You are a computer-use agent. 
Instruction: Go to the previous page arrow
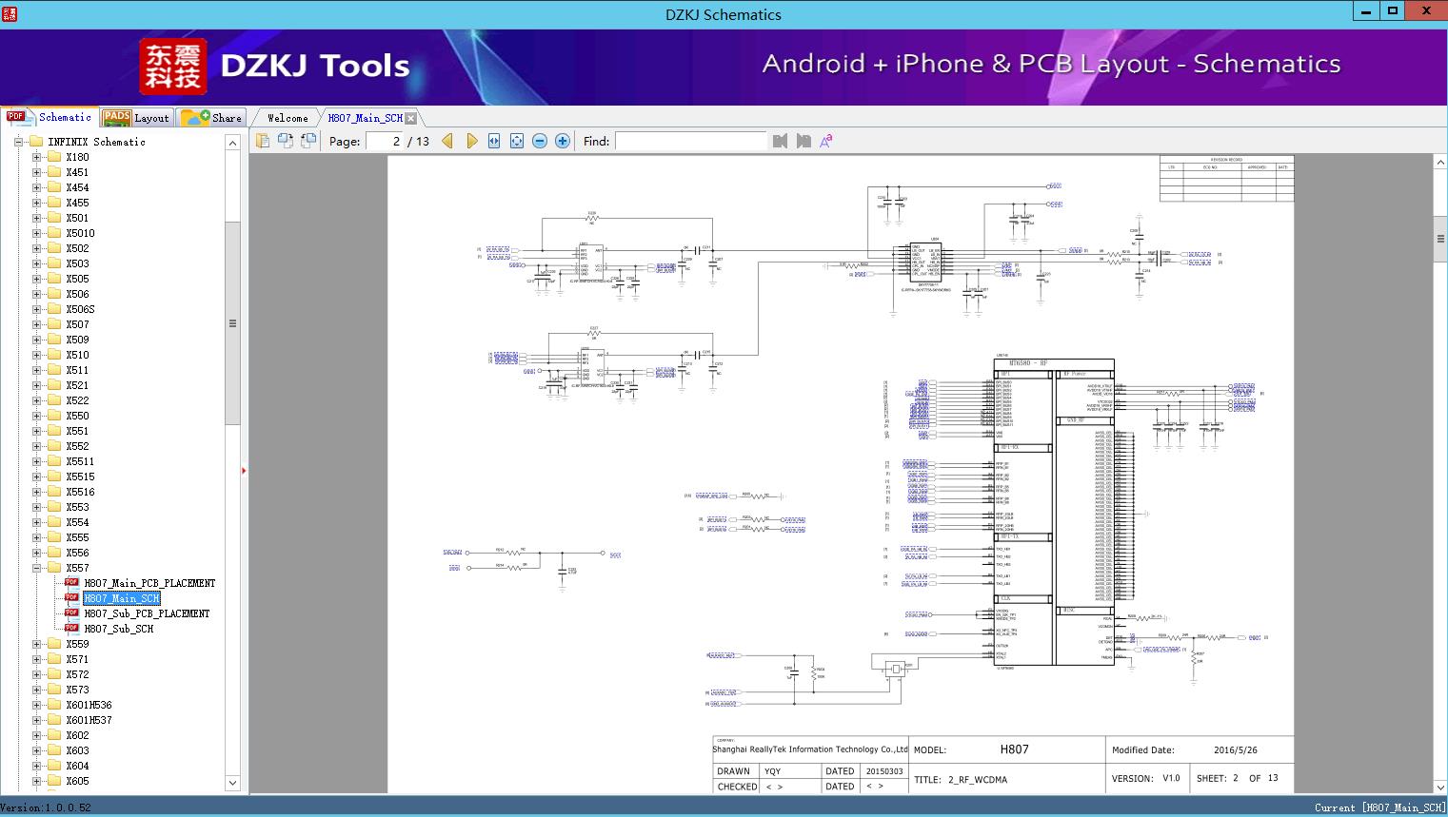pos(447,141)
